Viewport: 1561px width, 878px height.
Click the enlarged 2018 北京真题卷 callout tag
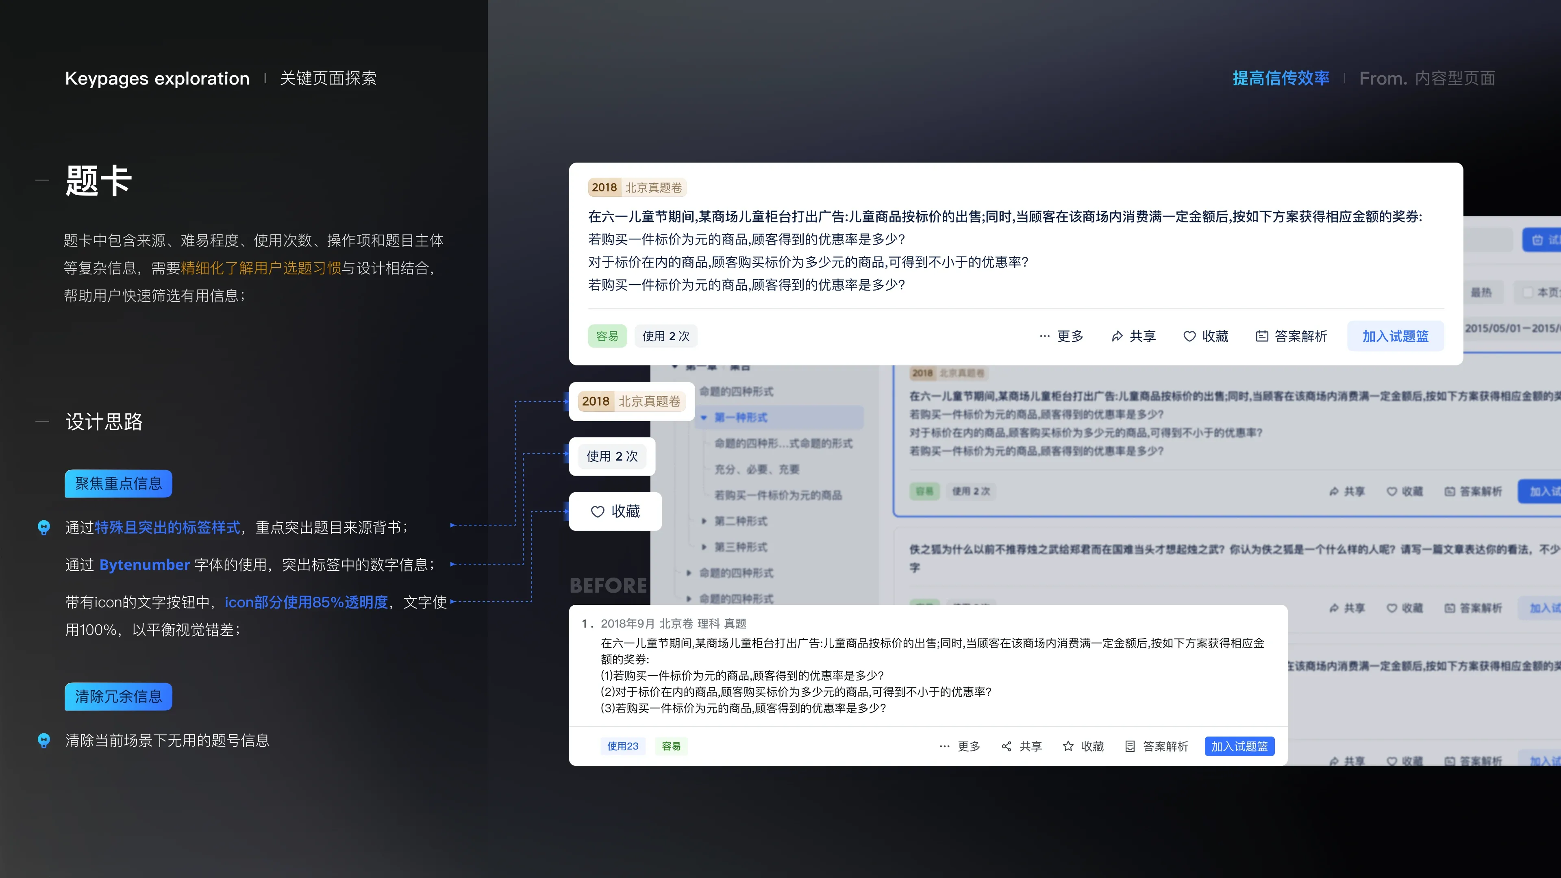click(x=631, y=401)
